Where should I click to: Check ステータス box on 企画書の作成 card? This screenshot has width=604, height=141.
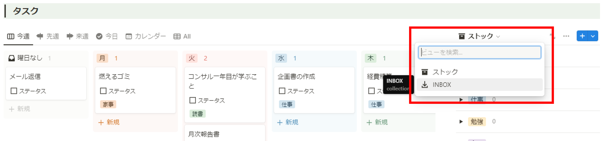282,91
